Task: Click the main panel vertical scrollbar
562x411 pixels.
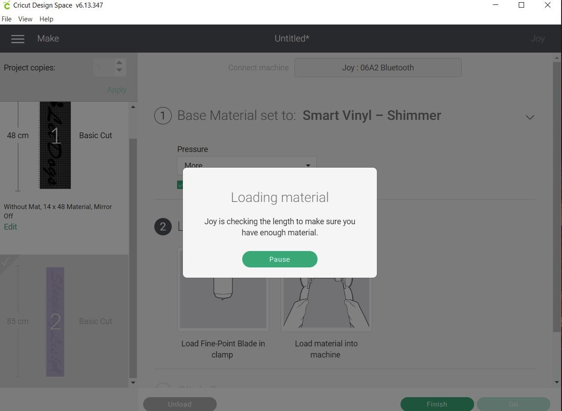Action: tap(557, 196)
